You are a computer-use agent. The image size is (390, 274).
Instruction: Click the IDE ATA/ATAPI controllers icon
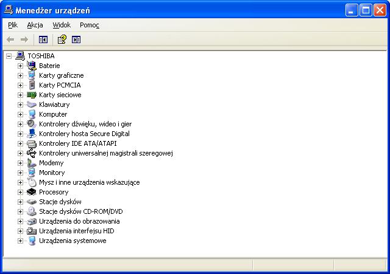[x=32, y=143]
